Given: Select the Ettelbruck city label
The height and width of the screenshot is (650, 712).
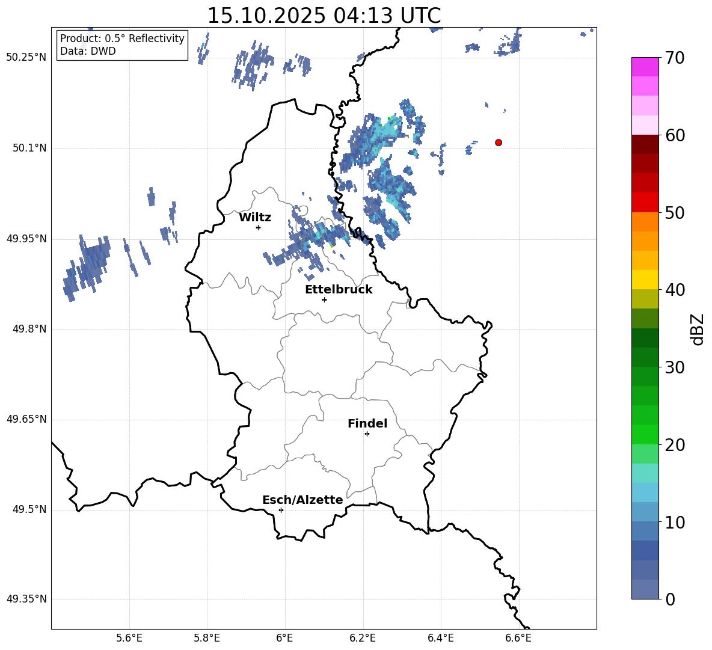Looking at the screenshot, I should coord(339,290).
